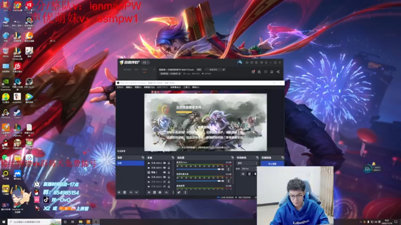Edit the live room category tag pencil

(x=179, y=73)
